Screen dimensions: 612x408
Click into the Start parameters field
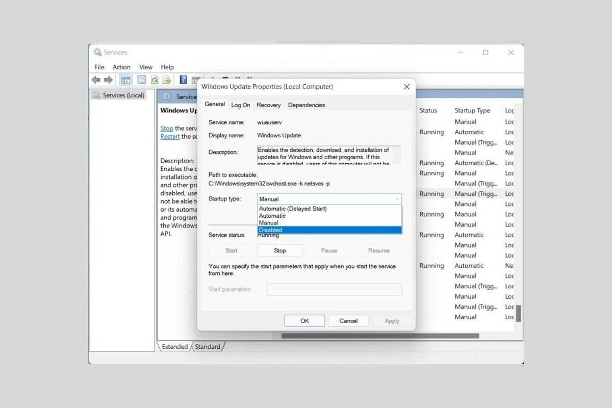[334, 289]
